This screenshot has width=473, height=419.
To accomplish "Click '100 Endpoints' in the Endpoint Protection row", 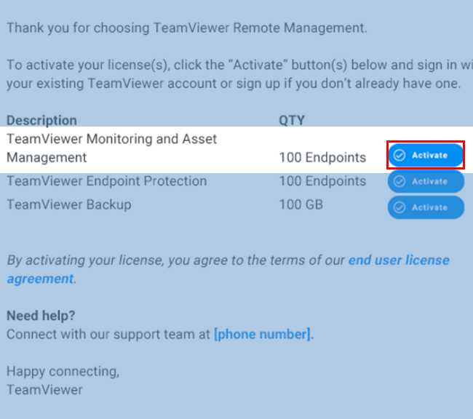I will click(322, 181).
